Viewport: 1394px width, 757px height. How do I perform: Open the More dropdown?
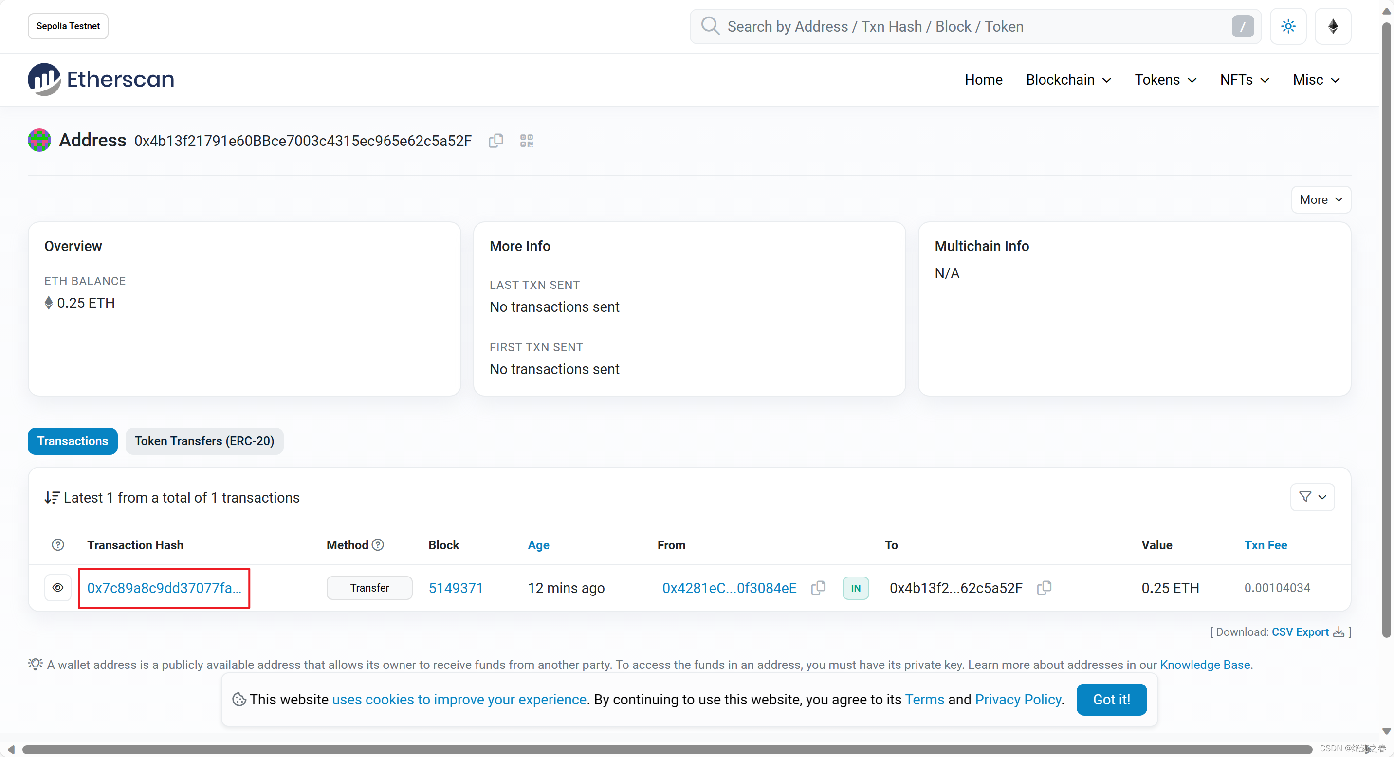(x=1321, y=199)
